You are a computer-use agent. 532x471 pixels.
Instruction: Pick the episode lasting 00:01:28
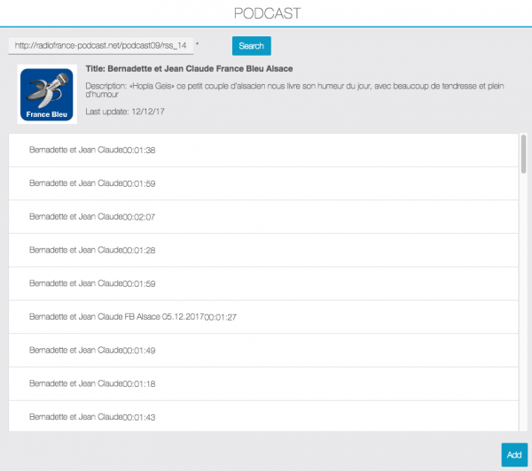pyautogui.click(x=92, y=250)
